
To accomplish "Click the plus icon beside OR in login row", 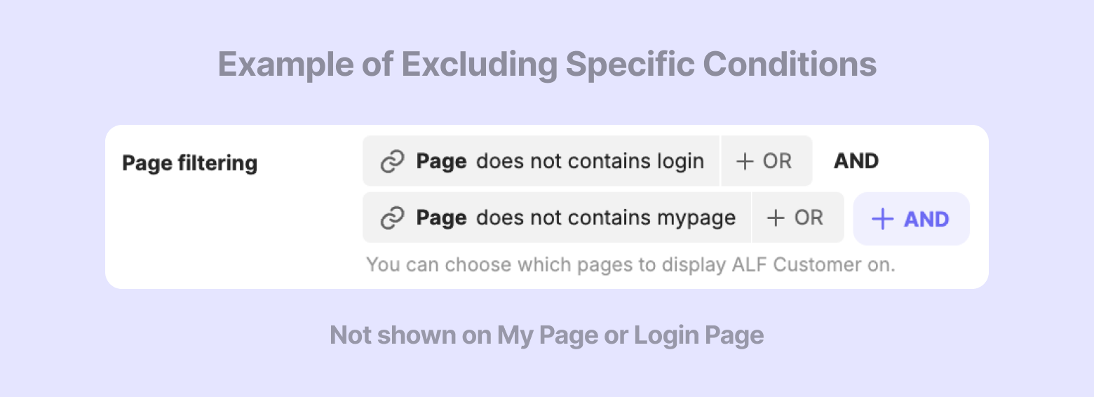I will (x=745, y=162).
